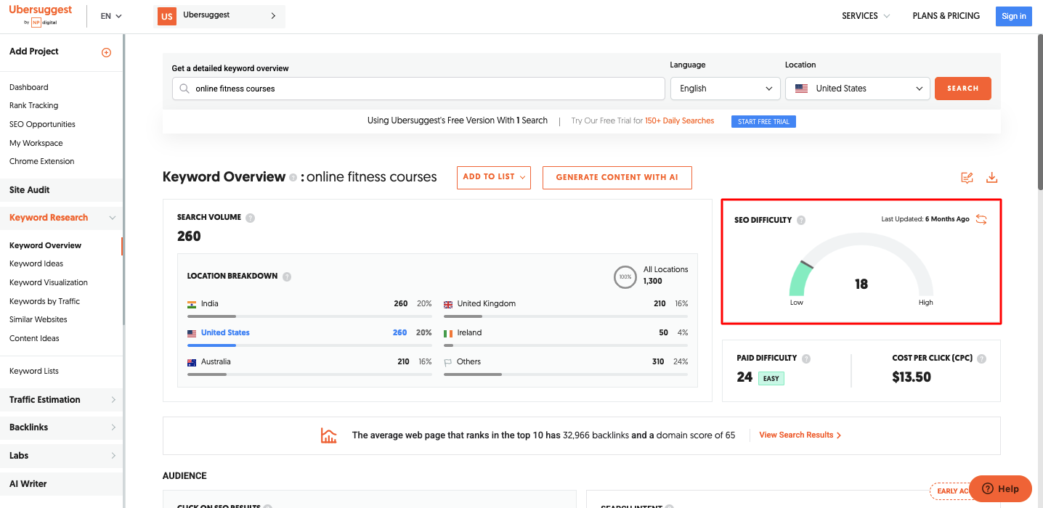
Task: Open Dashboard in the sidebar
Action: pyautogui.click(x=29, y=87)
